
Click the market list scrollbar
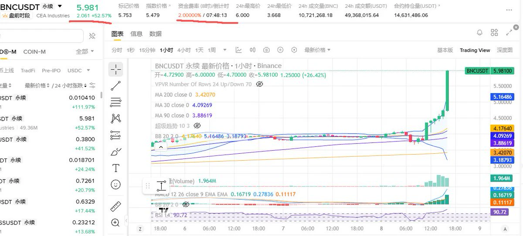[x=101, y=96]
